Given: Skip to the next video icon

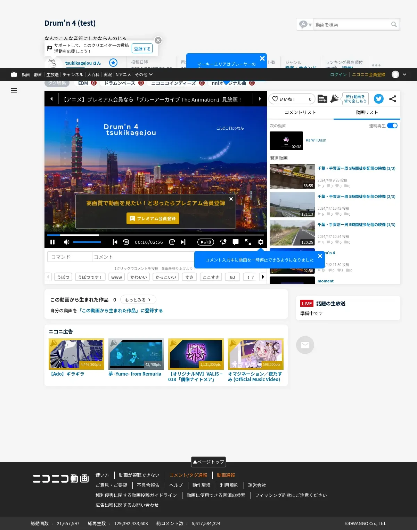Looking at the screenshot, I should [183, 242].
